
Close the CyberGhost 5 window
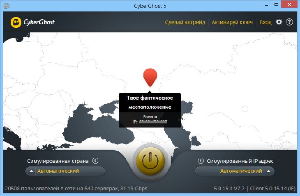pyautogui.click(x=289, y=5)
